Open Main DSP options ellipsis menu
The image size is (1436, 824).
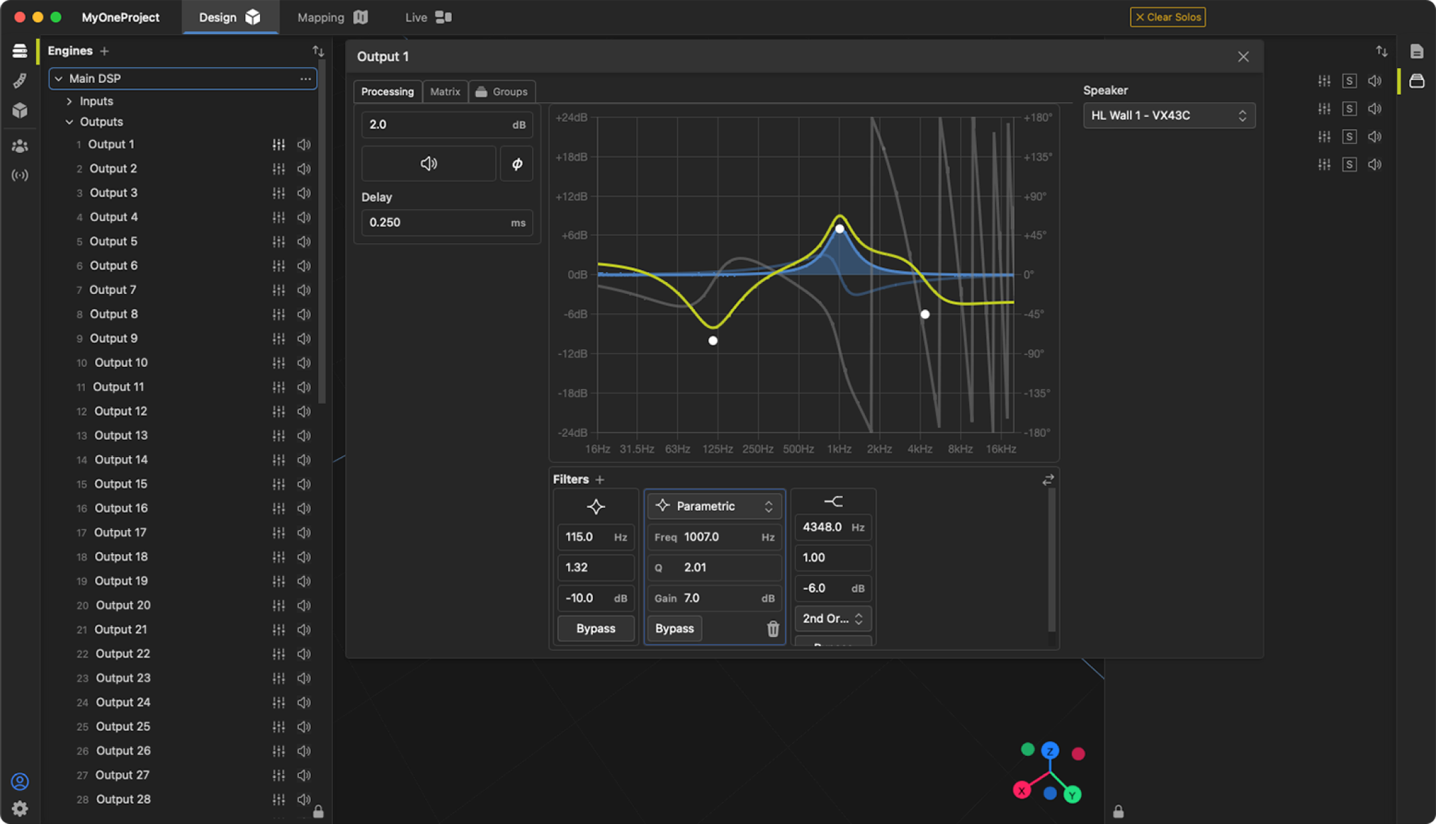click(306, 79)
